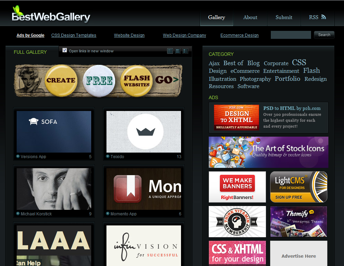
Task: Open the Design to XHTML ad image
Action: click(237, 118)
